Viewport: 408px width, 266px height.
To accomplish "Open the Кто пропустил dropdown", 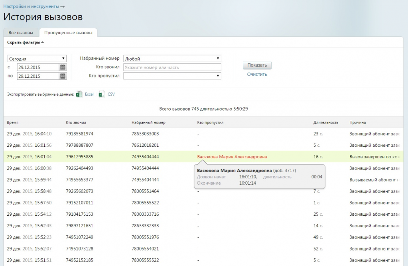I will pos(172,76).
